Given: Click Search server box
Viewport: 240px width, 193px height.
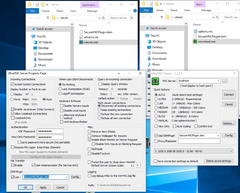Looking at the screenshot, I should point(121,18).
